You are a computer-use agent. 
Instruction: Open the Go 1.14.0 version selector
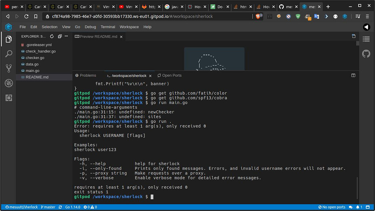(72, 207)
